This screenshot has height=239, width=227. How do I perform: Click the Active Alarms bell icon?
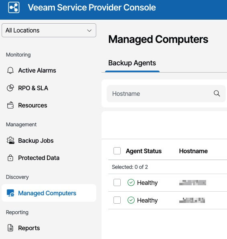pyautogui.click(x=10, y=71)
